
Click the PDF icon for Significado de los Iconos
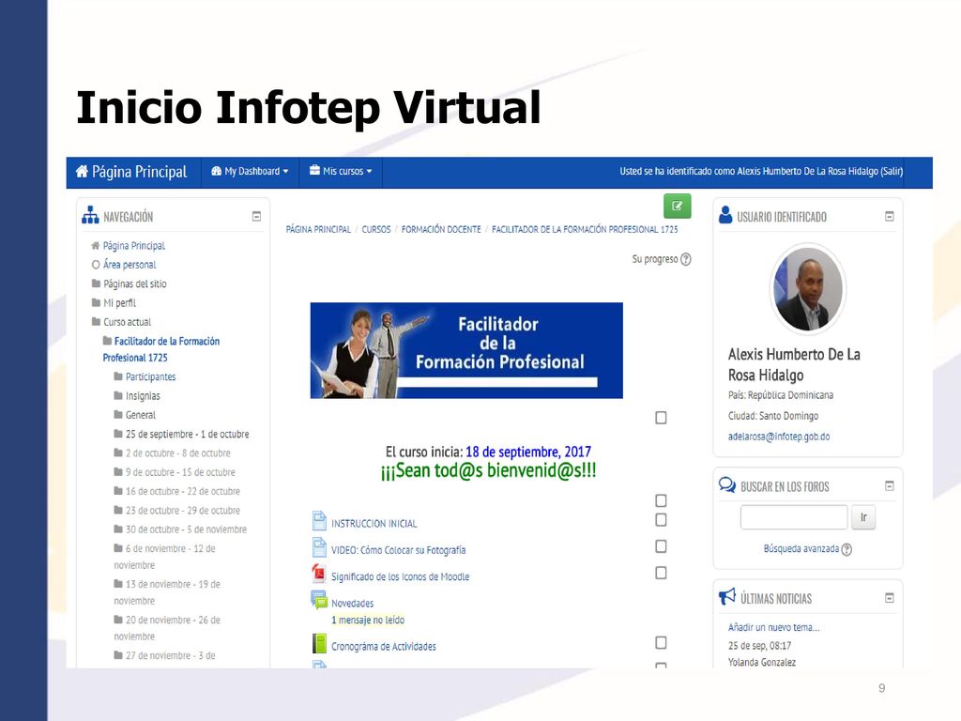(x=319, y=574)
